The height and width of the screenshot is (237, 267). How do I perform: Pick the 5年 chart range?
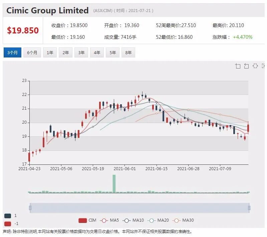[x=112, y=52]
